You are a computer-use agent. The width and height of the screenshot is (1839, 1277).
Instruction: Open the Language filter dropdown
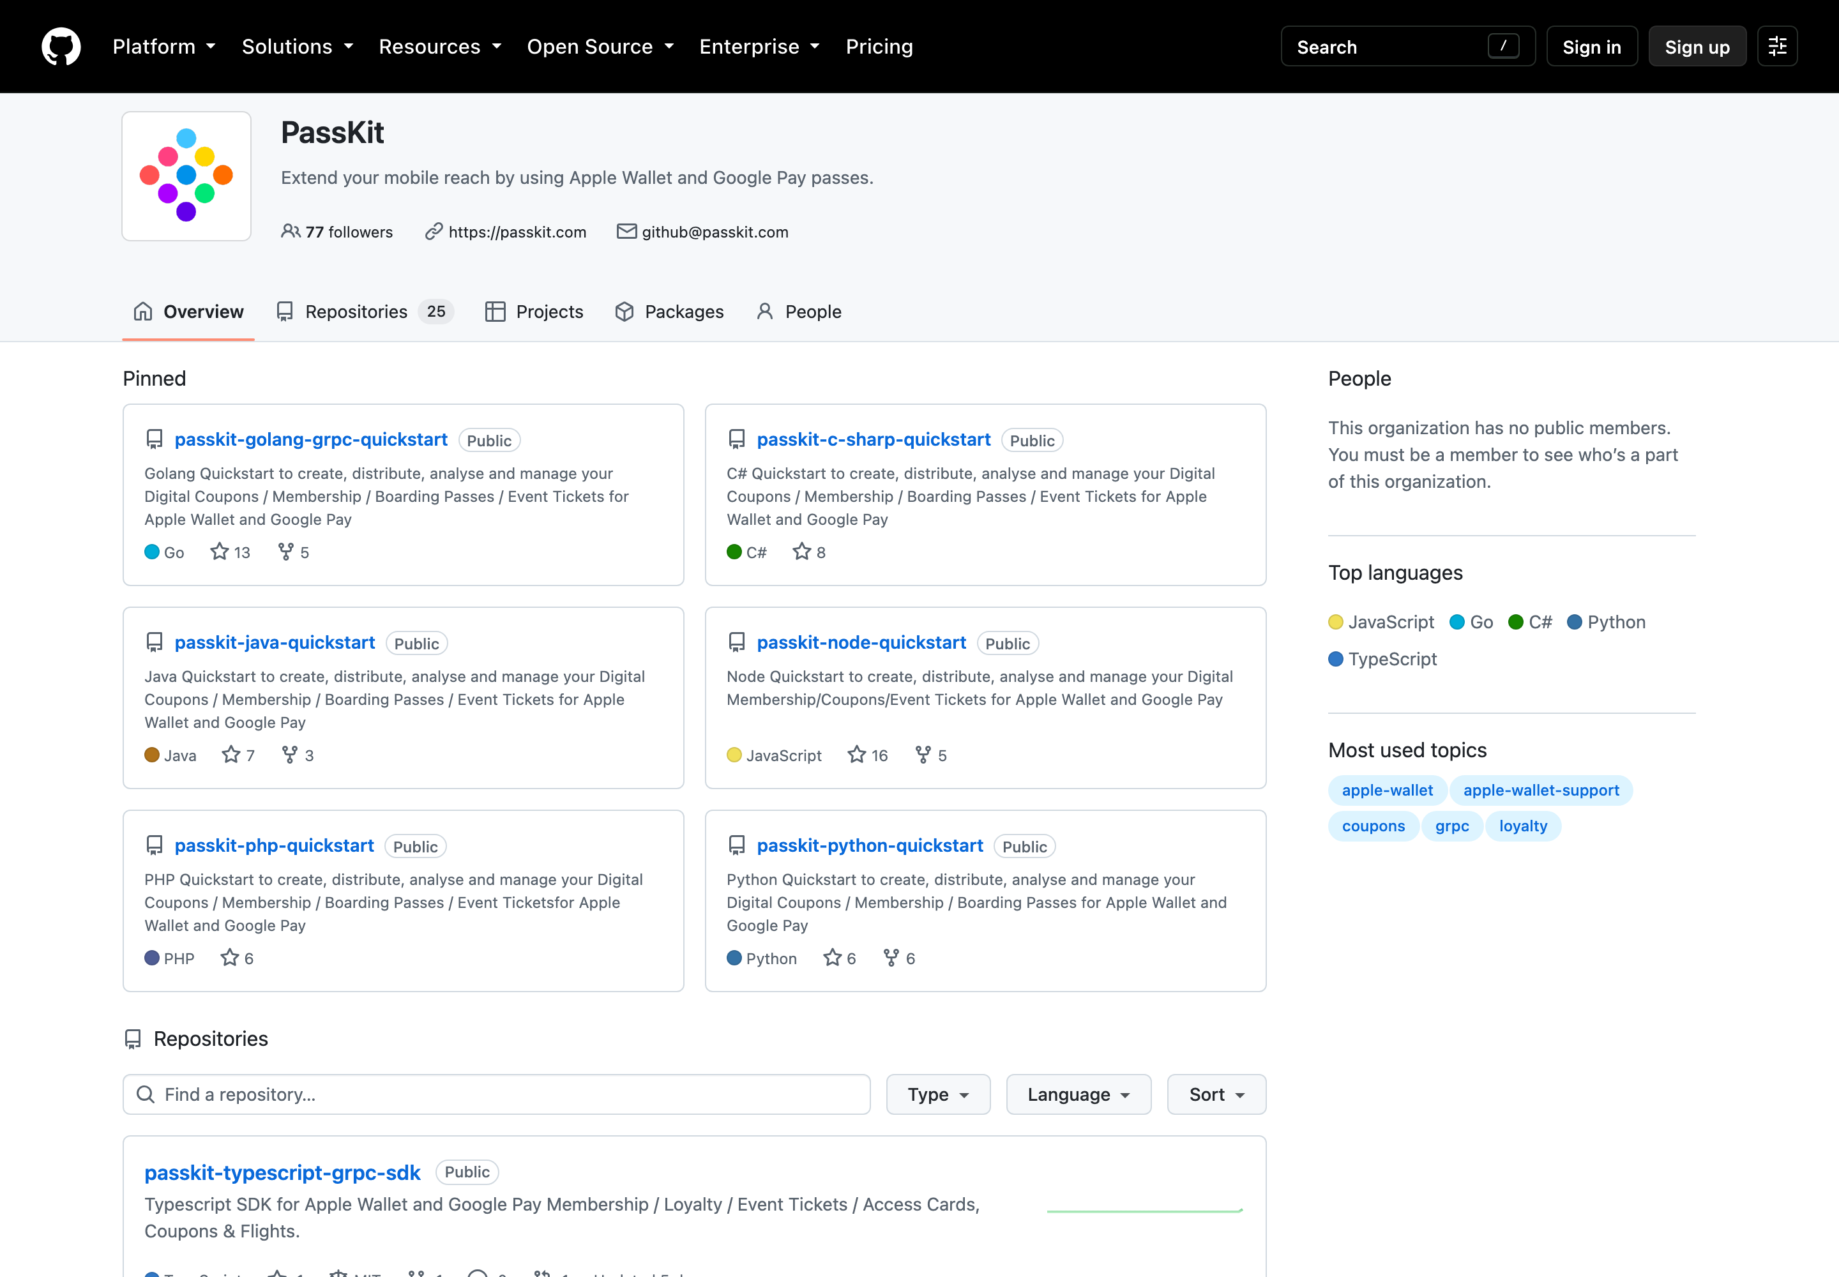(x=1078, y=1094)
